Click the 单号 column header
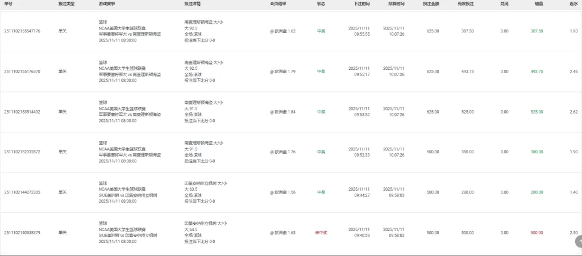This screenshot has width=582, height=256. 9,3
